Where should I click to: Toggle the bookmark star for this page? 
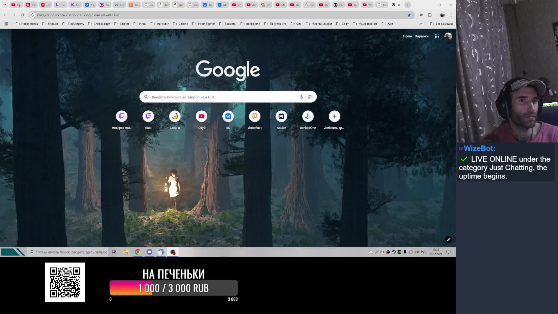point(409,15)
